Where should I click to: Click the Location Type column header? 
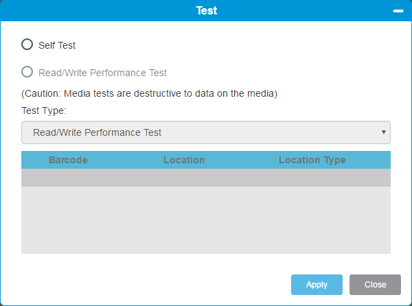(312, 160)
